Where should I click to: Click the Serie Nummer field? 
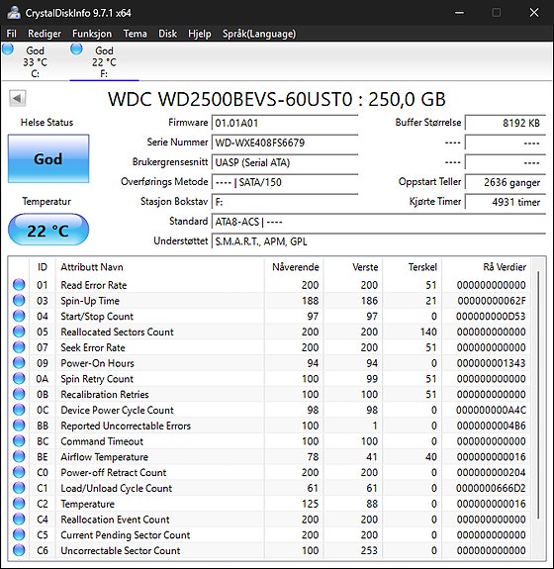tap(285, 142)
